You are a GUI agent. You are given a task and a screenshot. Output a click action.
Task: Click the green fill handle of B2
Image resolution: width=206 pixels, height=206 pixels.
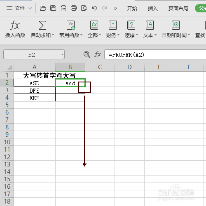[85, 86]
